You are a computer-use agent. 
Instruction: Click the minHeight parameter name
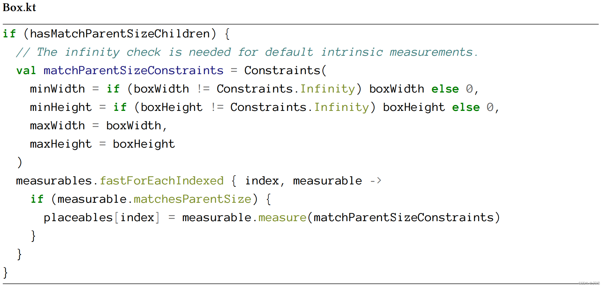(x=61, y=107)
